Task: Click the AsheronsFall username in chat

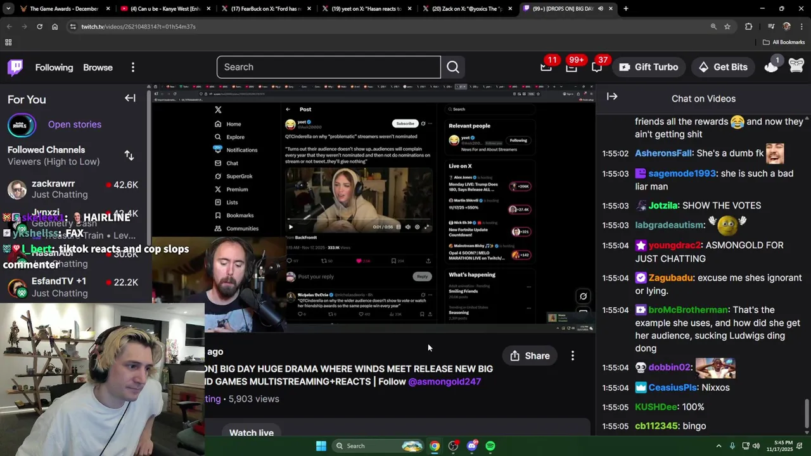Action: click(663, 153)
